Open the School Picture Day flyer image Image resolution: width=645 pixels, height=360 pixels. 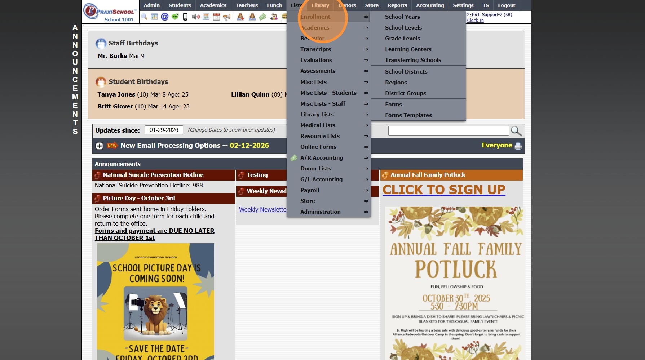[x=155, y=302]
